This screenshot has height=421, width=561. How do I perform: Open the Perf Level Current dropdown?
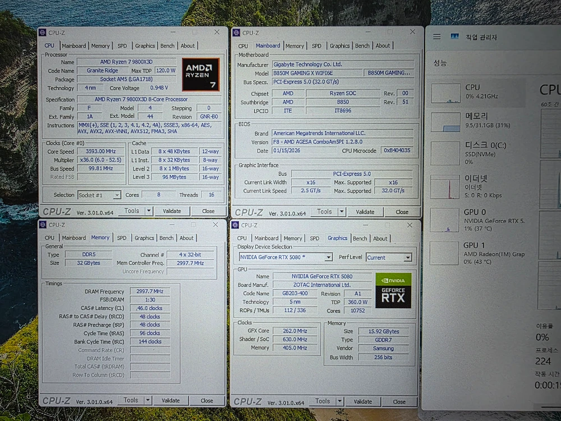407,258
